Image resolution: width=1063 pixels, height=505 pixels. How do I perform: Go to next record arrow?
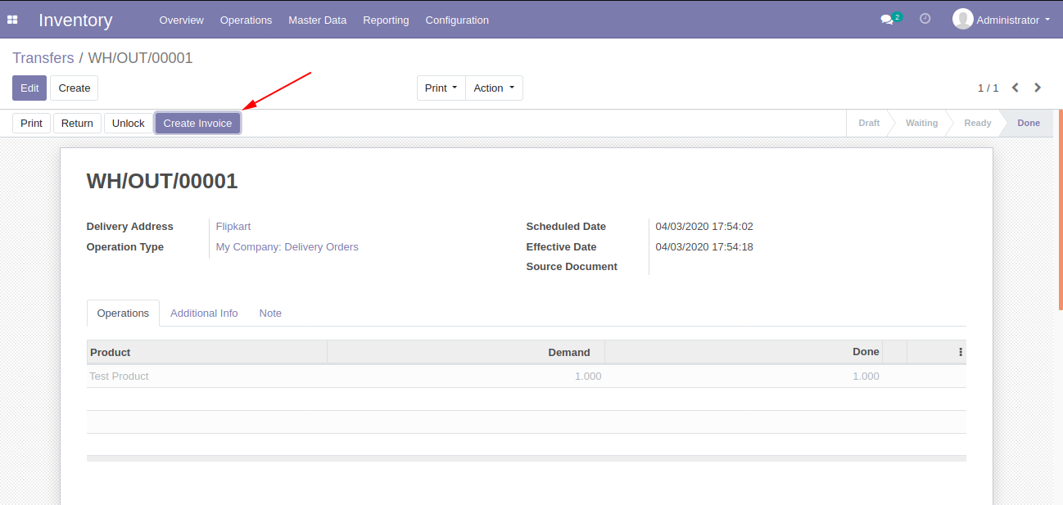pos(1038,88)
